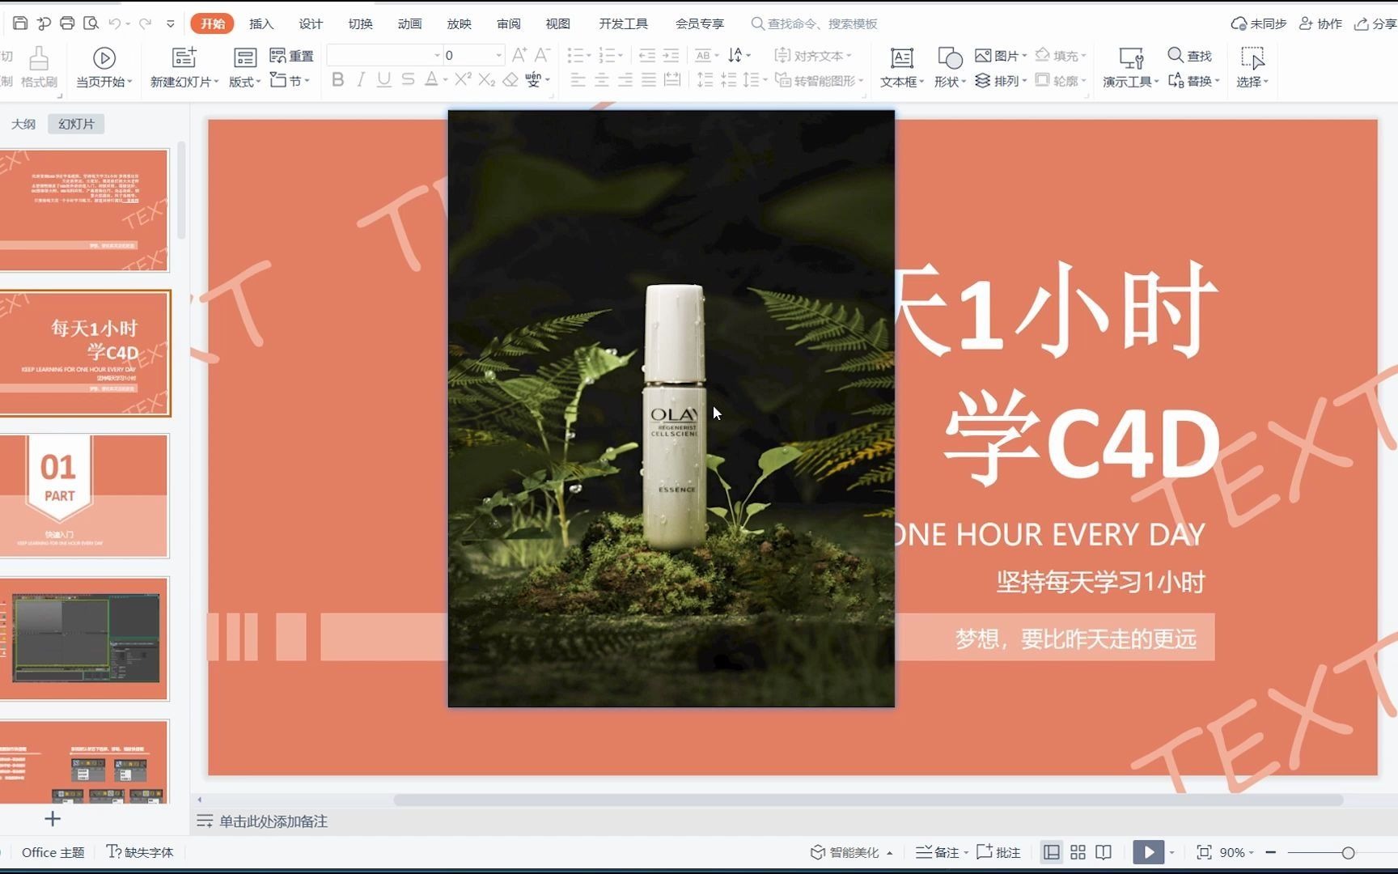Switch to Outline (大纲) panel tab
Image resolution: width=1398 pixels, height=874 pixels.
tap(23, 124)
